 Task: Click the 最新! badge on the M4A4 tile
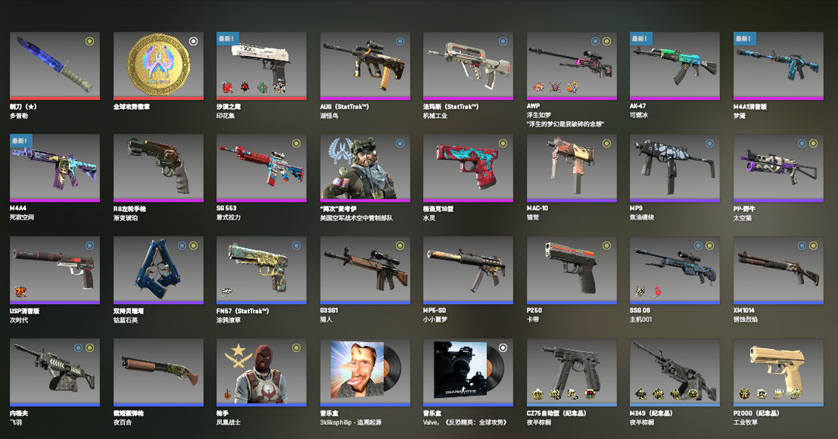pos(21,140)
